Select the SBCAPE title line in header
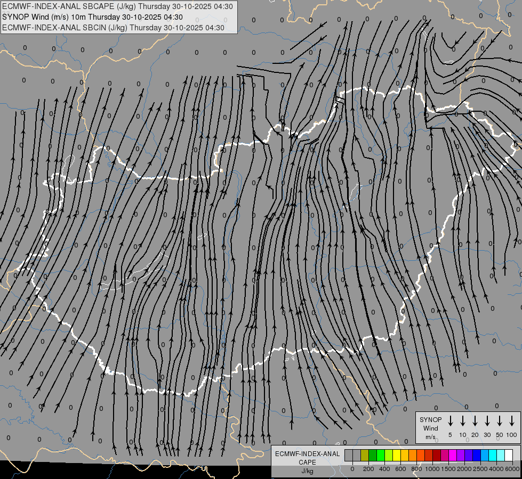Image resolution: width=522 pixels, height=479 pixels. point(117,6)
